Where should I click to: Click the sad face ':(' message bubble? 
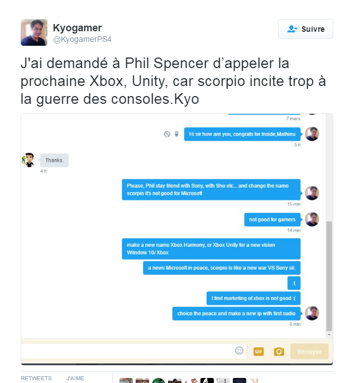click(x=294, y=283)
